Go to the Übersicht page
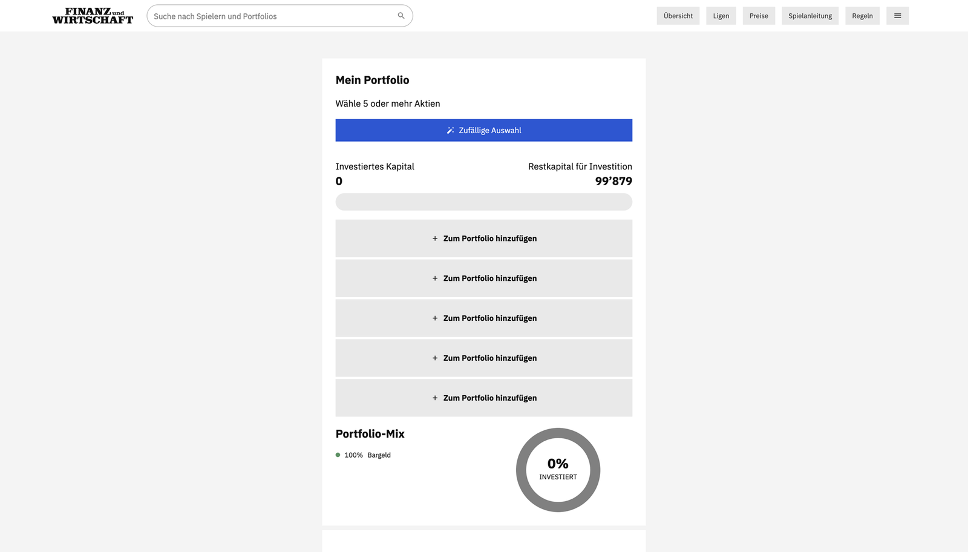The image size is (968, 552). click(x=678, y=16)
